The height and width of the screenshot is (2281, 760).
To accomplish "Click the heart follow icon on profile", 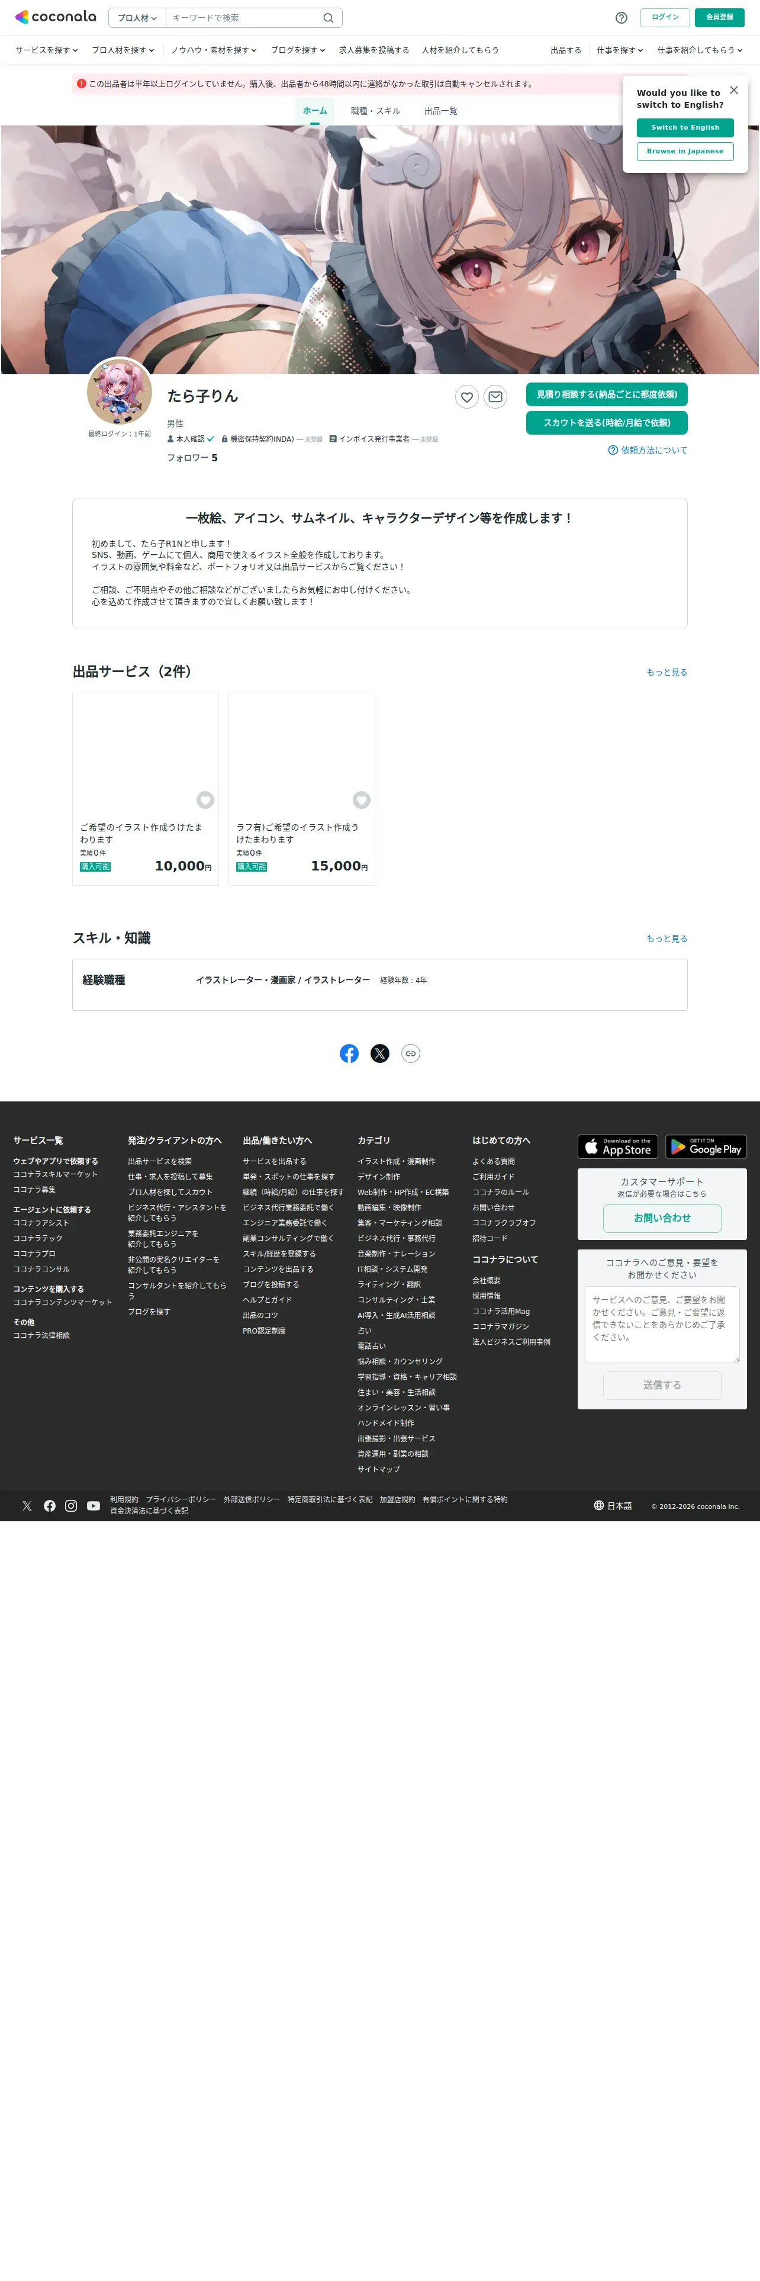I will [x=467, y=397].
